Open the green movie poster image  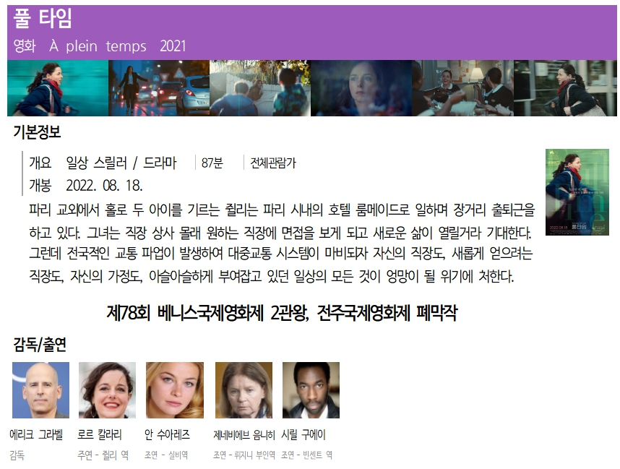point(577,192)
